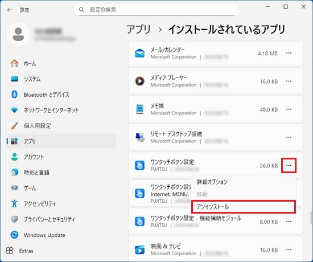The image size is (313, 262).
Task: Open more options for 機能補助モジュール
Action: pyautogui.click(x=289, y=222)
